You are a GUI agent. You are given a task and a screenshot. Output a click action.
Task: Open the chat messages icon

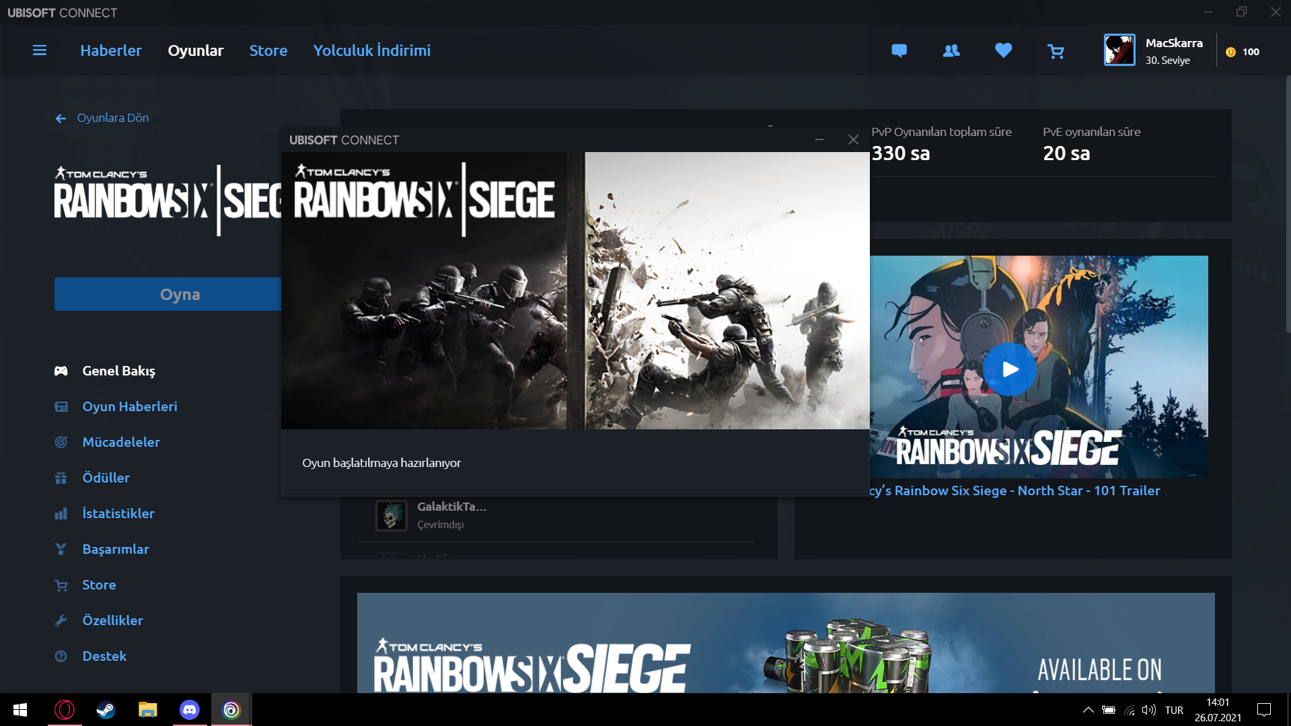tap(899, 50)
